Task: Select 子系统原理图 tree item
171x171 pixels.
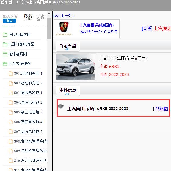Action: point(19,64)
